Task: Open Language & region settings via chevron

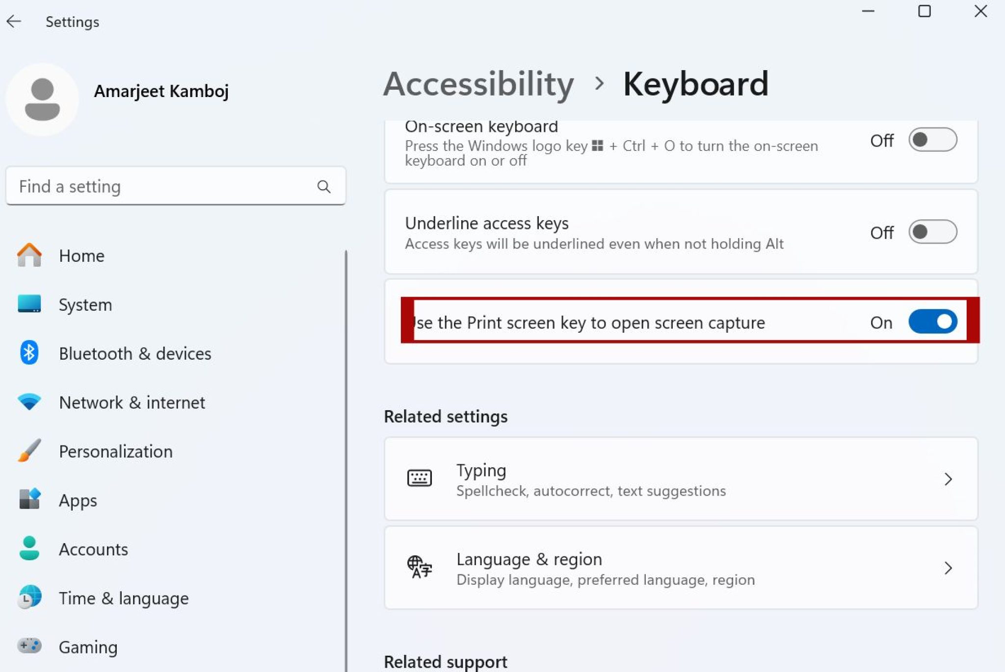Action: pos(949,568)
